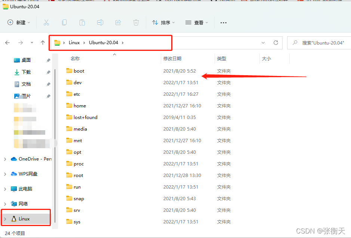351x238 pixels.
Task: Expand the Linux tree node
Action: point(5,219)
